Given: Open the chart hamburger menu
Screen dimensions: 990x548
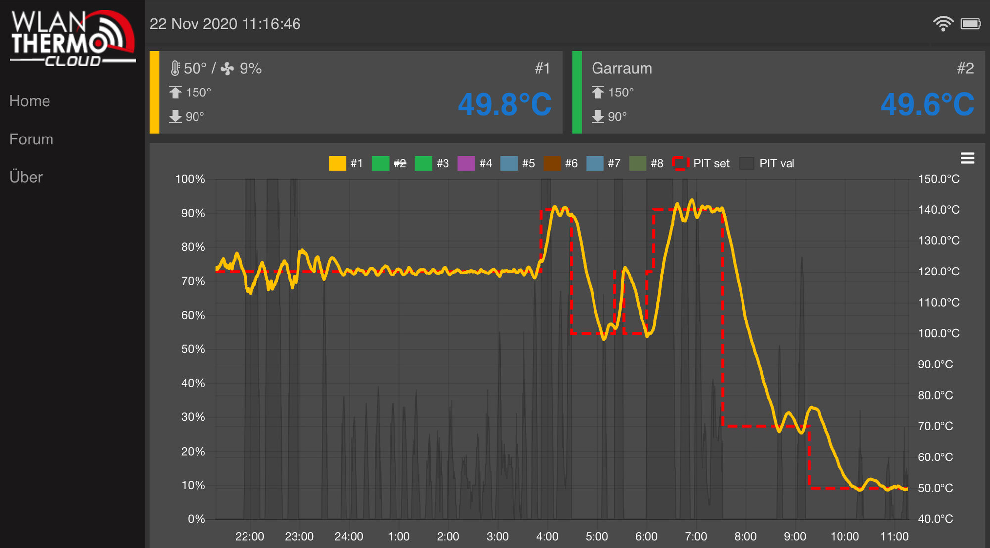Looking at the screenshot, I should click(967, 158).
